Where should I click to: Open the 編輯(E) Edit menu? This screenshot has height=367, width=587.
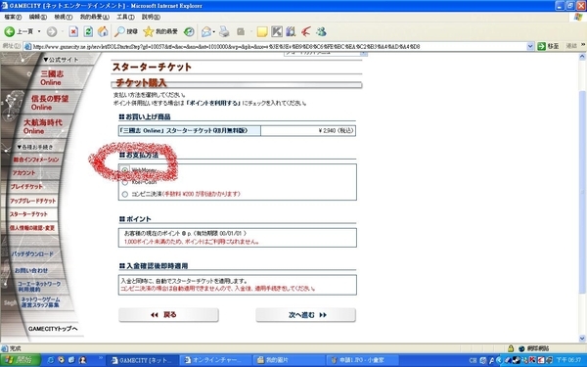click(x=38, y=17)
